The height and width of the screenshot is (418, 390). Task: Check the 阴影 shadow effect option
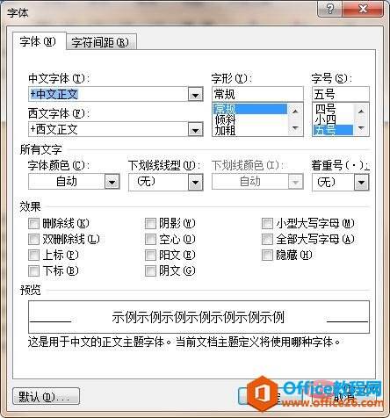click(x=150, y=224)
